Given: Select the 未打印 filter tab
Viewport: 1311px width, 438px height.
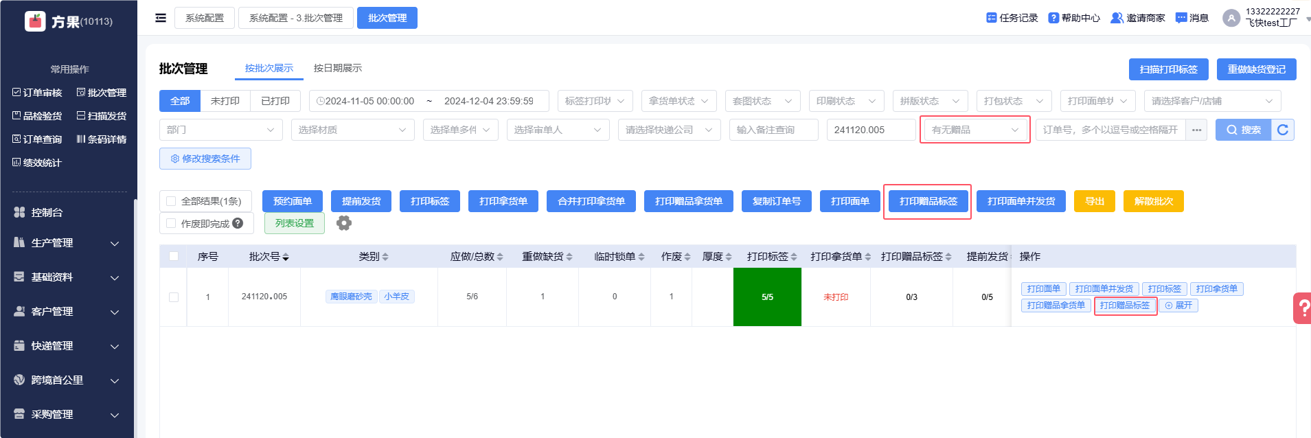Looking at the screenshot, I should 225,101.
